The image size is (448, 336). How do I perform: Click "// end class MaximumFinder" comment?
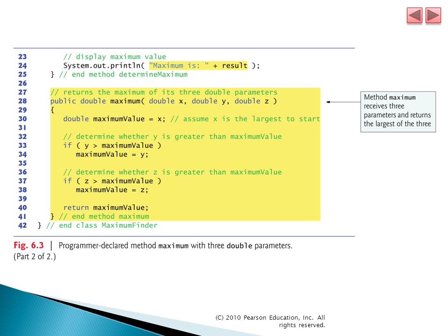tap(102, 225)
